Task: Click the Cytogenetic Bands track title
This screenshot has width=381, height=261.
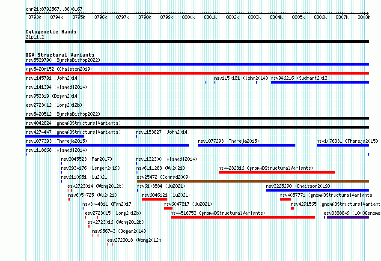Action: click(51, 32)
